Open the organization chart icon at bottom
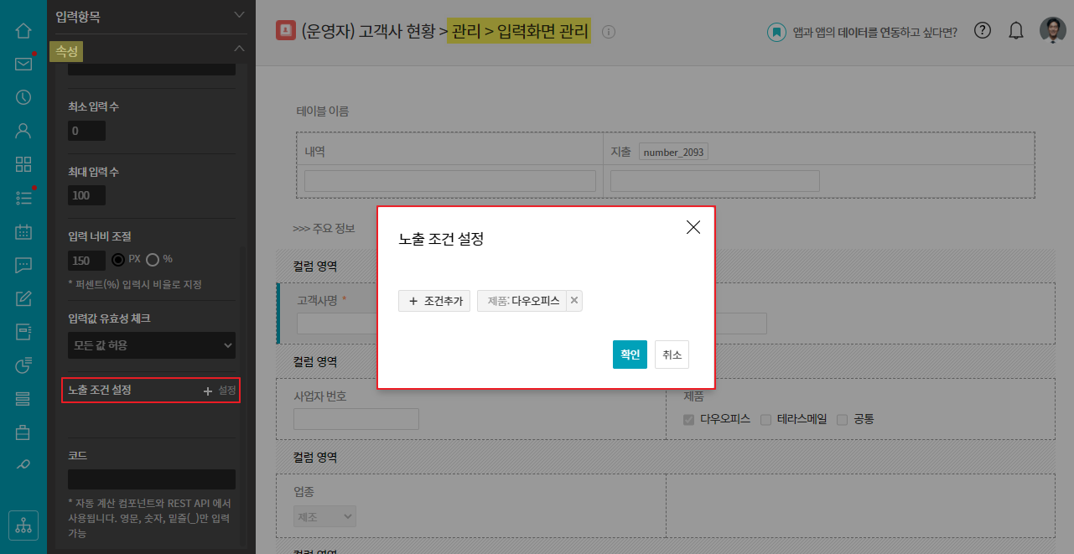 point(23,526)
